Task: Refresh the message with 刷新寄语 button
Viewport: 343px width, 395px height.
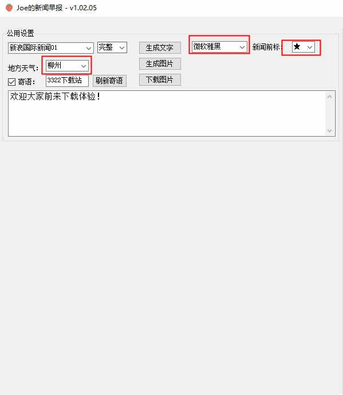Action: (x=109, y=81)
